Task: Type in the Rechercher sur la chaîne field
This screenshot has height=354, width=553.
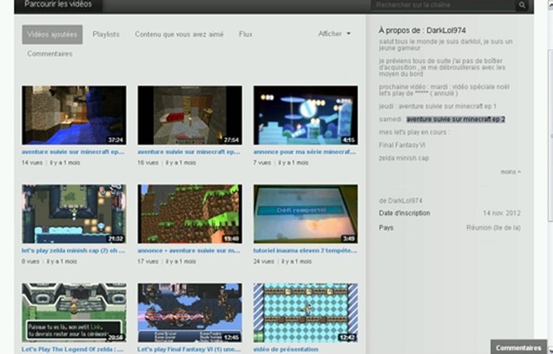Action: point(443,5)
